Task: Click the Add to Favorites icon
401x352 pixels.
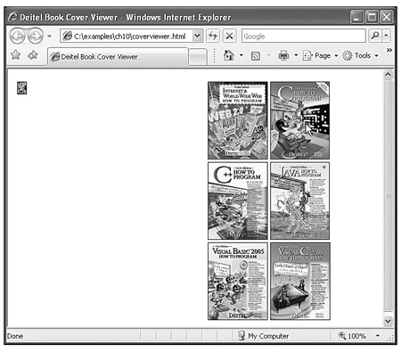Action: coord(33,55)
